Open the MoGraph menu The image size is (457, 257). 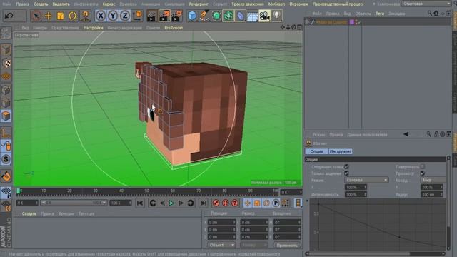[276, 4]
